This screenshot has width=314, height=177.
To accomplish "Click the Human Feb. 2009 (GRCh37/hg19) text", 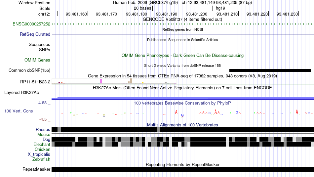I will coord(145,3).
